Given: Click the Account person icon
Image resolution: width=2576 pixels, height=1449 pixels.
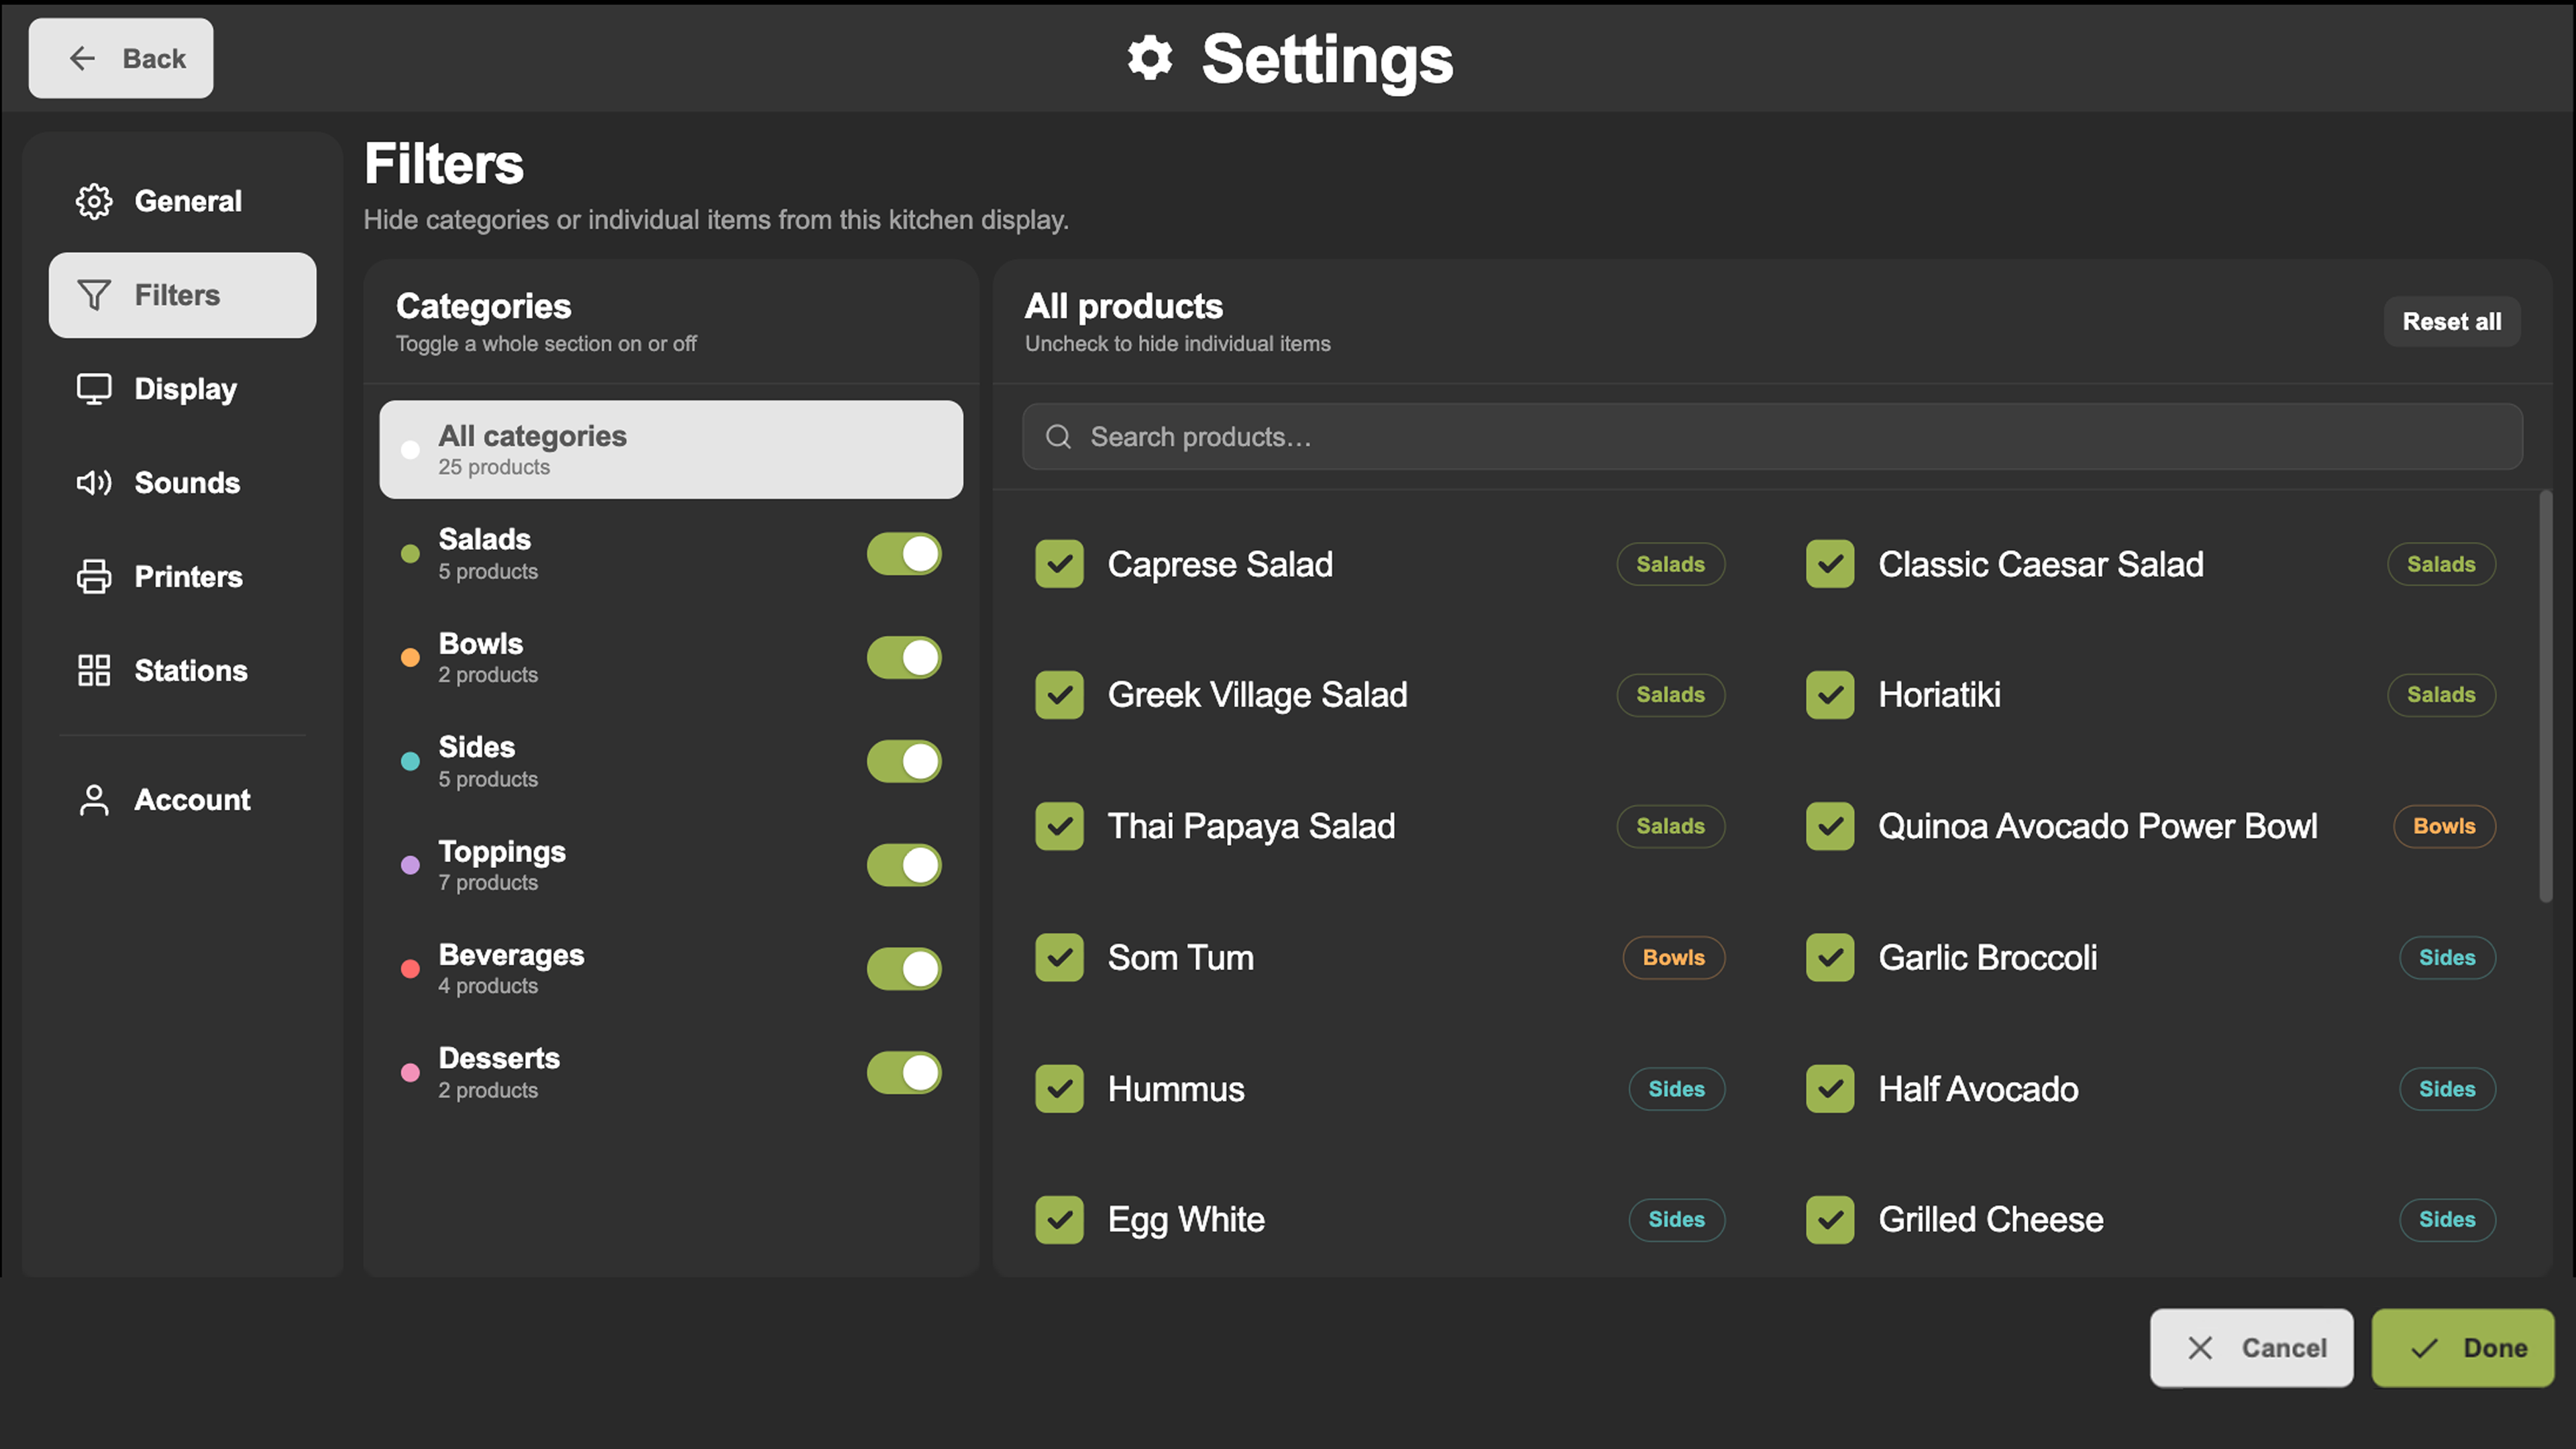Looking at the screenshot, I should 94,800.
